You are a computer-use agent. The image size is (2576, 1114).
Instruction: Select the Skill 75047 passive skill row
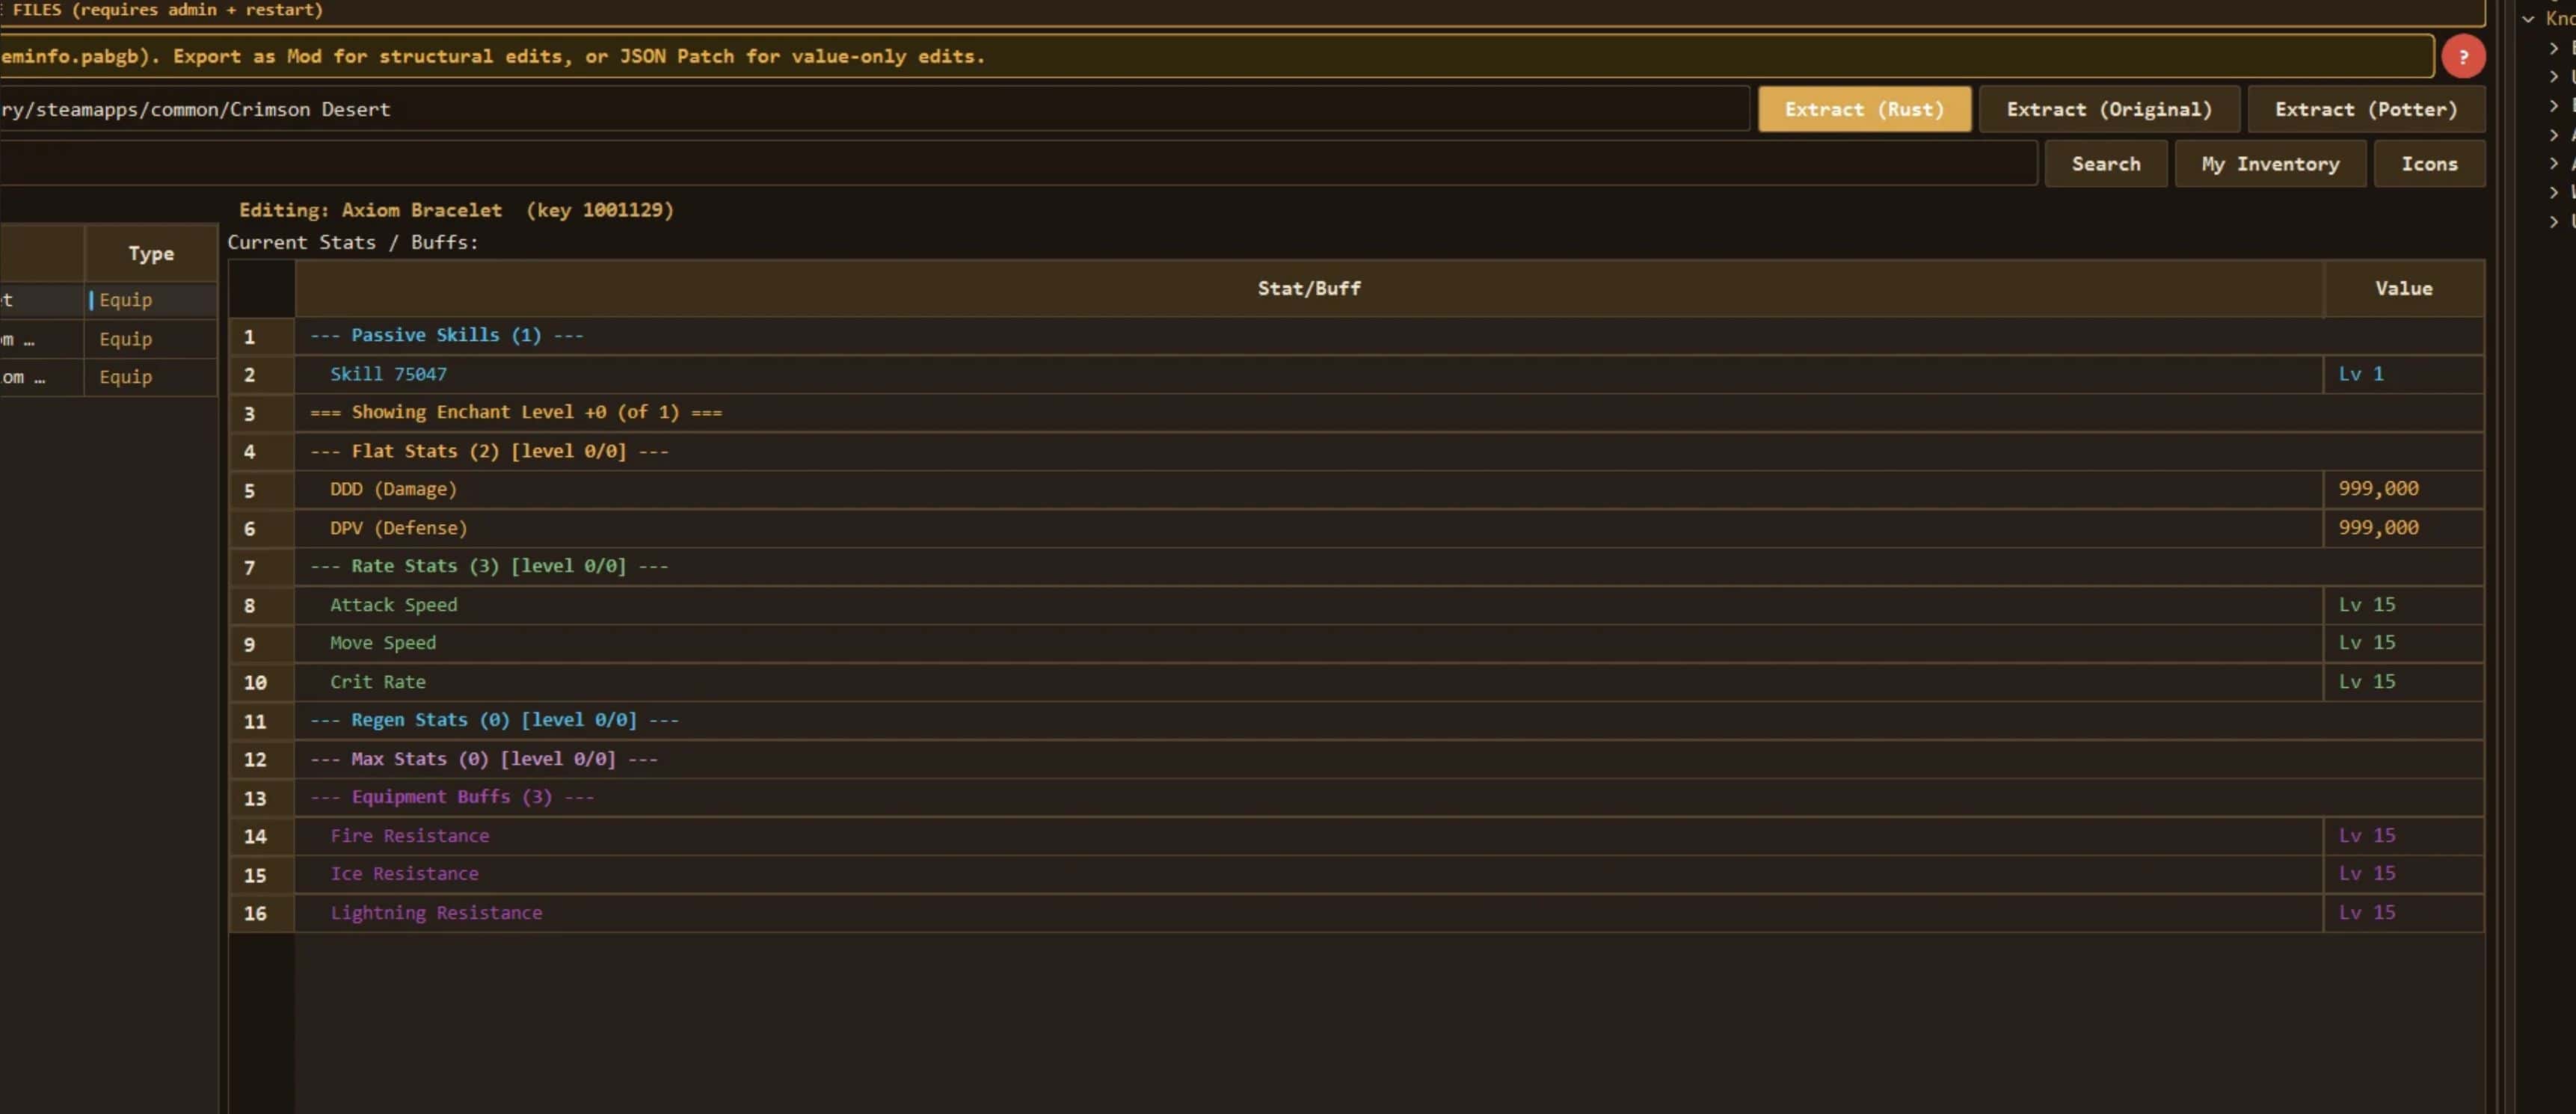tap(388, 374)
